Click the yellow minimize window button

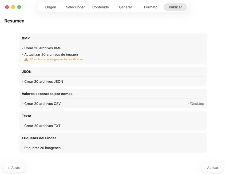tap(13, 7)
